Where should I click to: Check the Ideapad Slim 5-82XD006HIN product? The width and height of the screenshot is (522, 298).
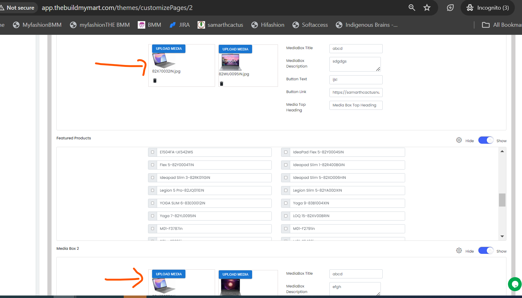click(286, 178)
